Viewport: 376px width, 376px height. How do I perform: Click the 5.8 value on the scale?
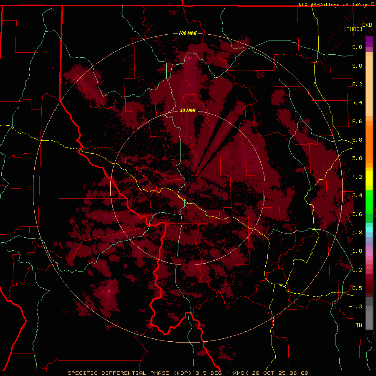coord(357,140)
